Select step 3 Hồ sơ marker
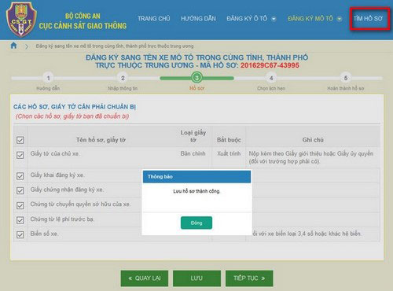This screenshot has height=291, width=393. [196, 78]
